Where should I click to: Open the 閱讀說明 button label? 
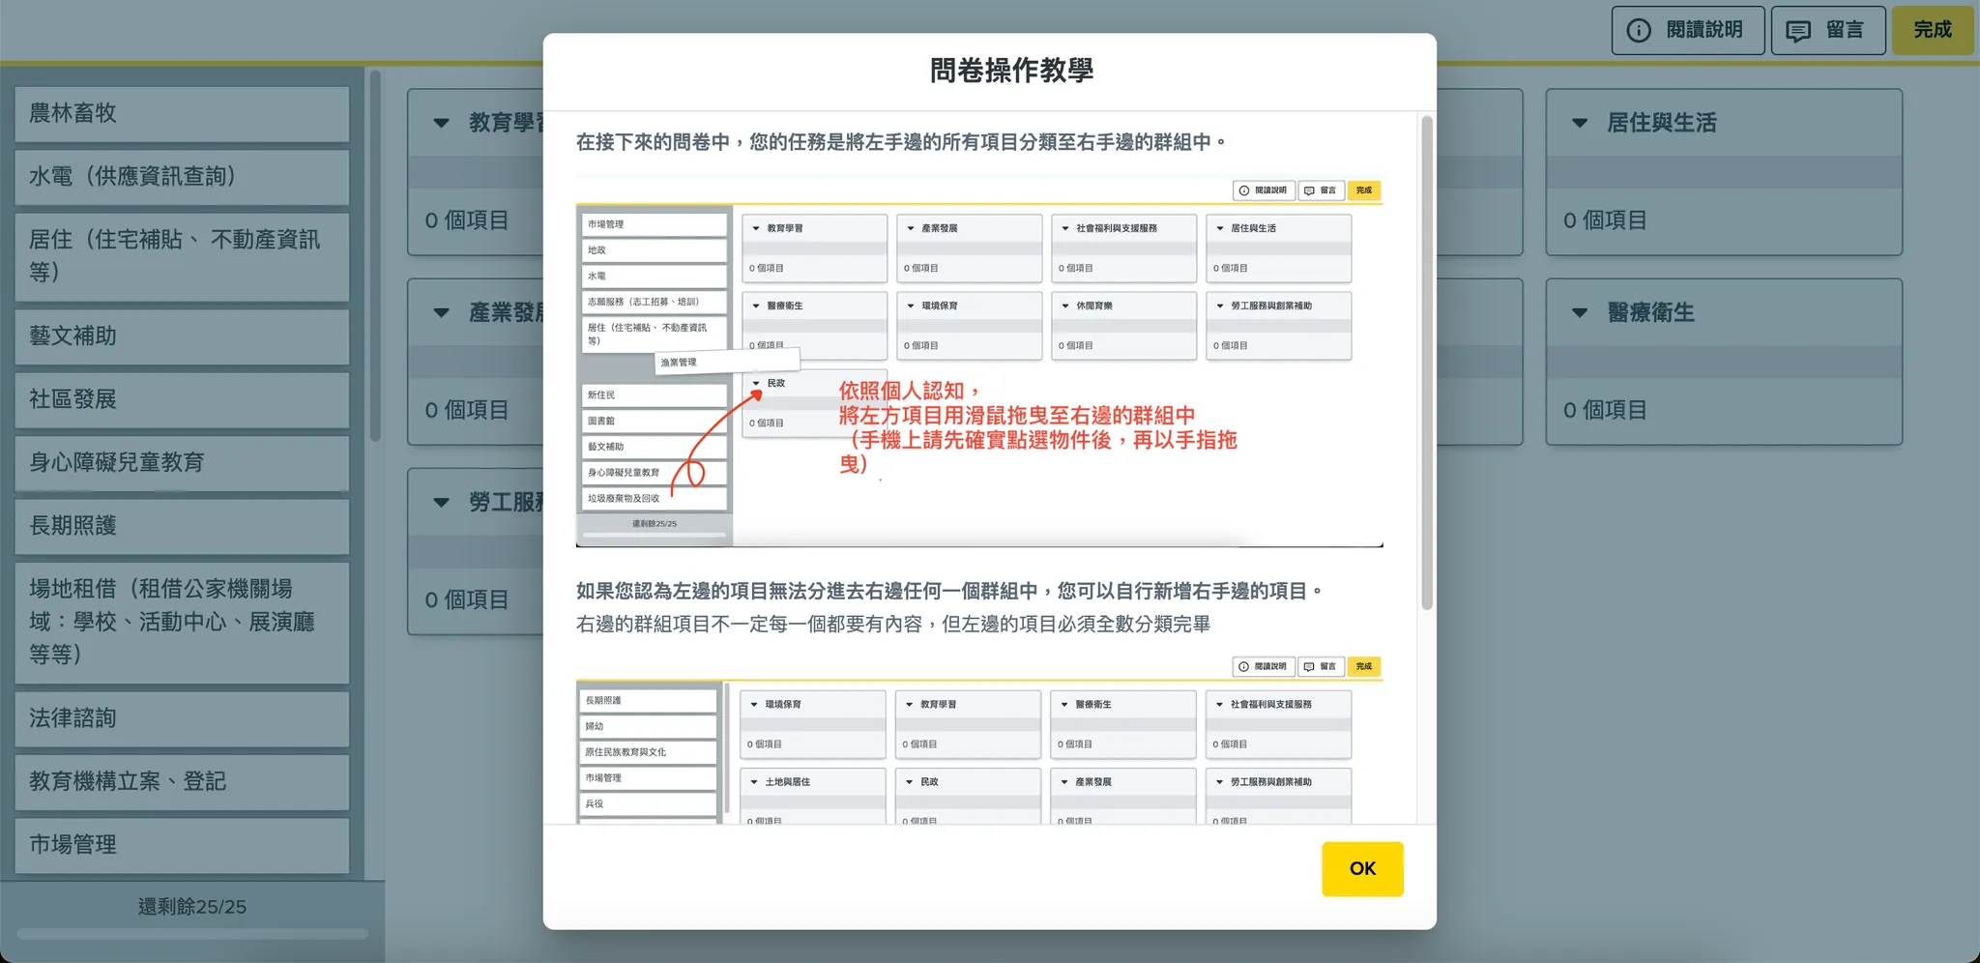click(x=1704, y=30)
